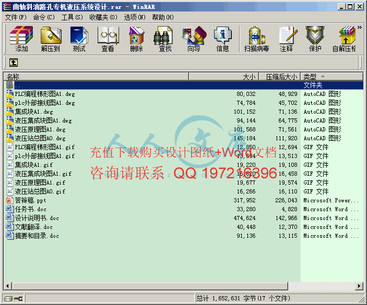Click PowerPoint icon of 答辩稿.ppt

(10, 200)
